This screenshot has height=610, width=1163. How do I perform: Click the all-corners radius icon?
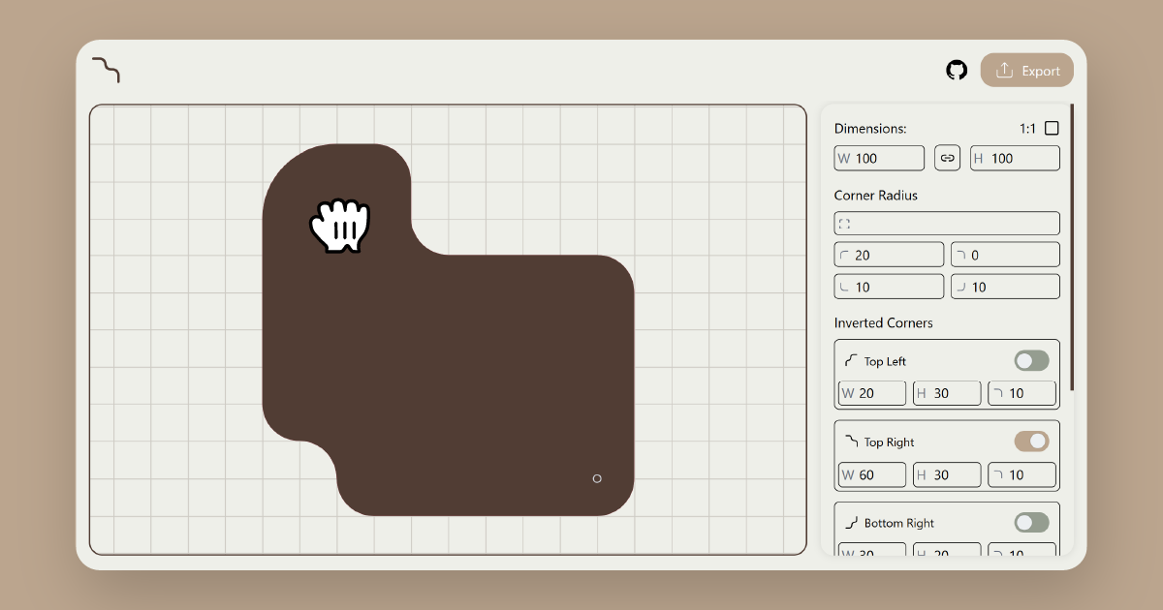tap(843, 223)
